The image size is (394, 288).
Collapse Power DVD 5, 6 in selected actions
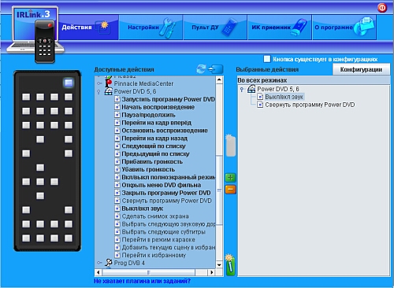(242, 90)
